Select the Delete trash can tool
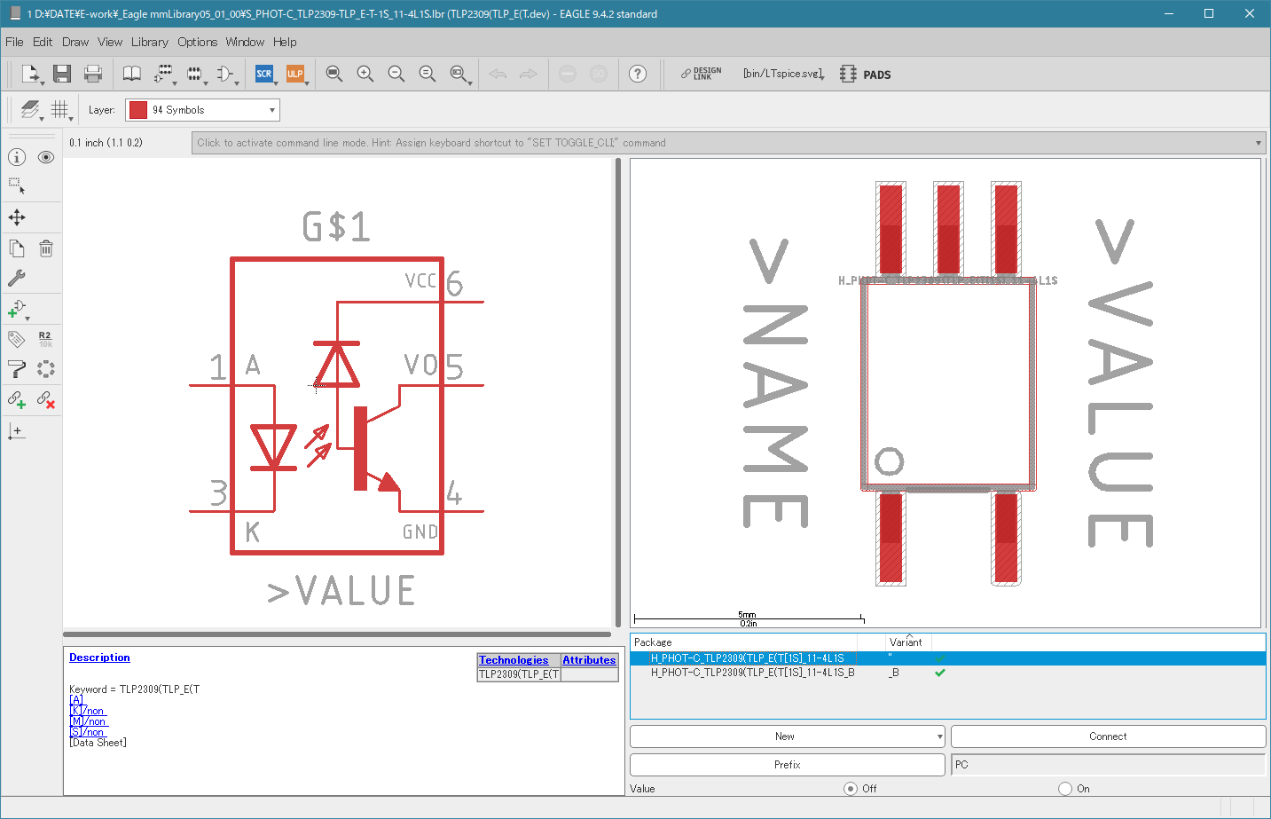The height and width of the screenshot is (819, 1271). pyautogui.click(x=46, y=248)
